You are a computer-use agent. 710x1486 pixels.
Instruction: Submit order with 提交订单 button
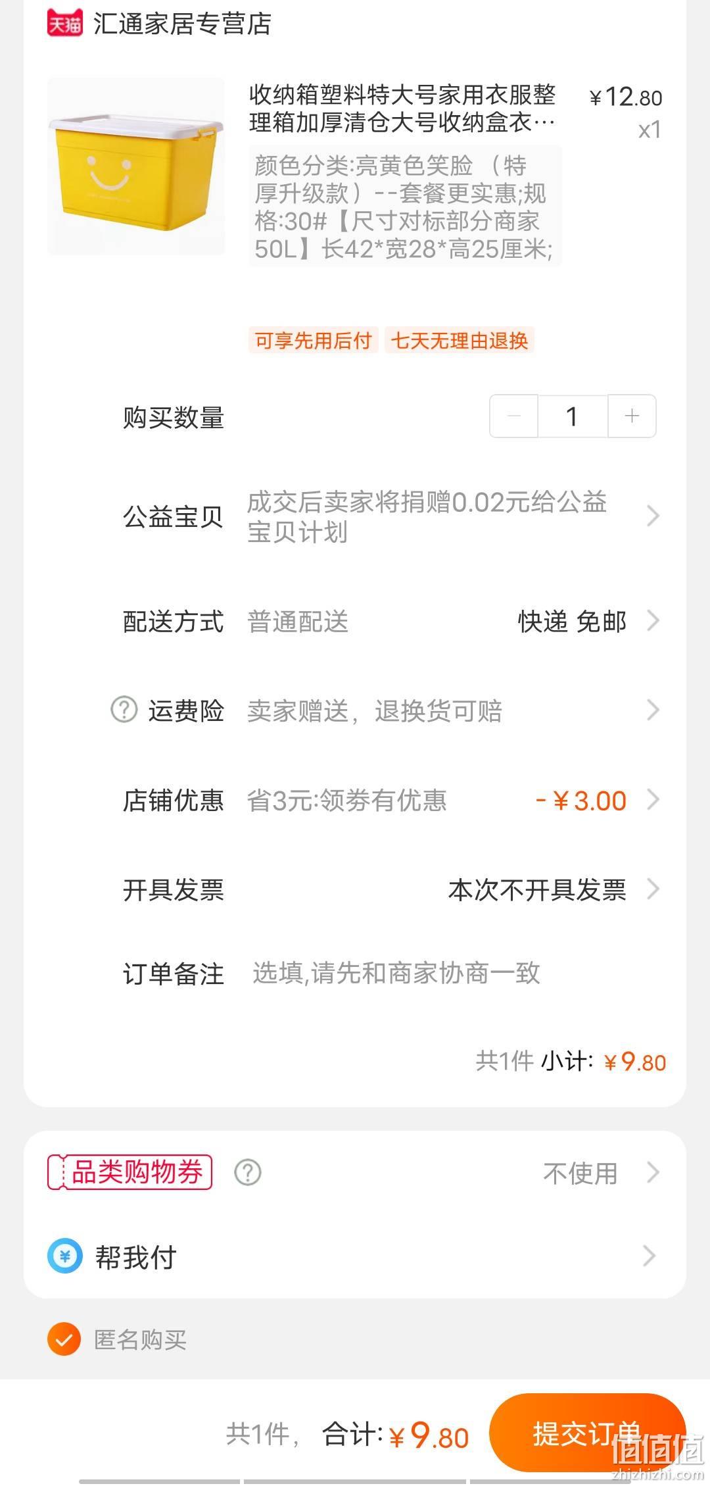[x=588, y=1434]
